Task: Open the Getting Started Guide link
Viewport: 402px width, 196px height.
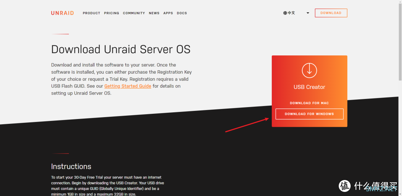Action: [x=128, y=86]
